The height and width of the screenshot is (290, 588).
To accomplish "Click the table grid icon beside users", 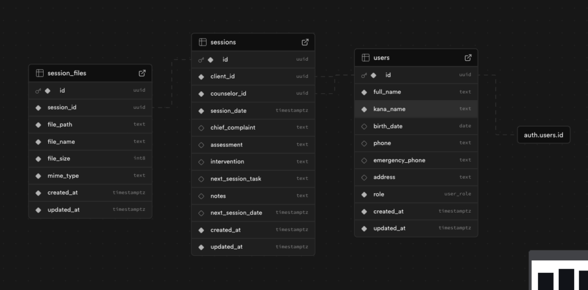I will 366,58.
